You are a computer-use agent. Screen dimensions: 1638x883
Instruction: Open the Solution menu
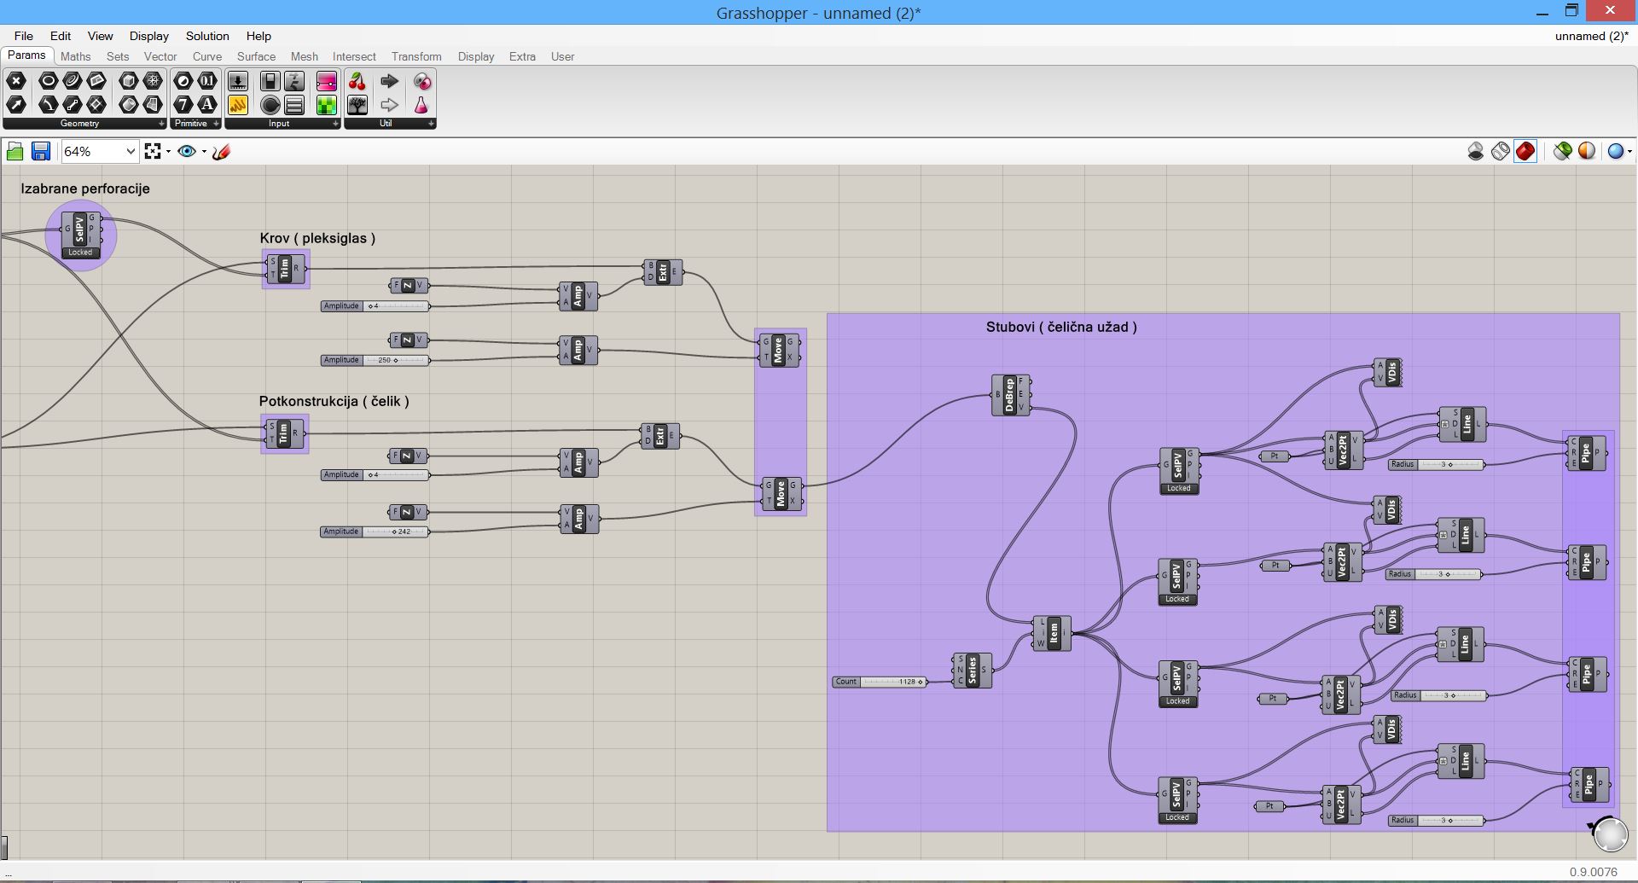click(207, 36)
